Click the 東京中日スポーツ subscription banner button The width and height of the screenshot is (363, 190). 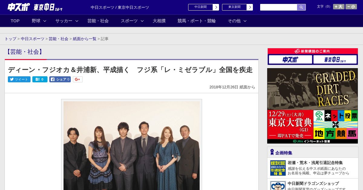[x=335, y=59]
